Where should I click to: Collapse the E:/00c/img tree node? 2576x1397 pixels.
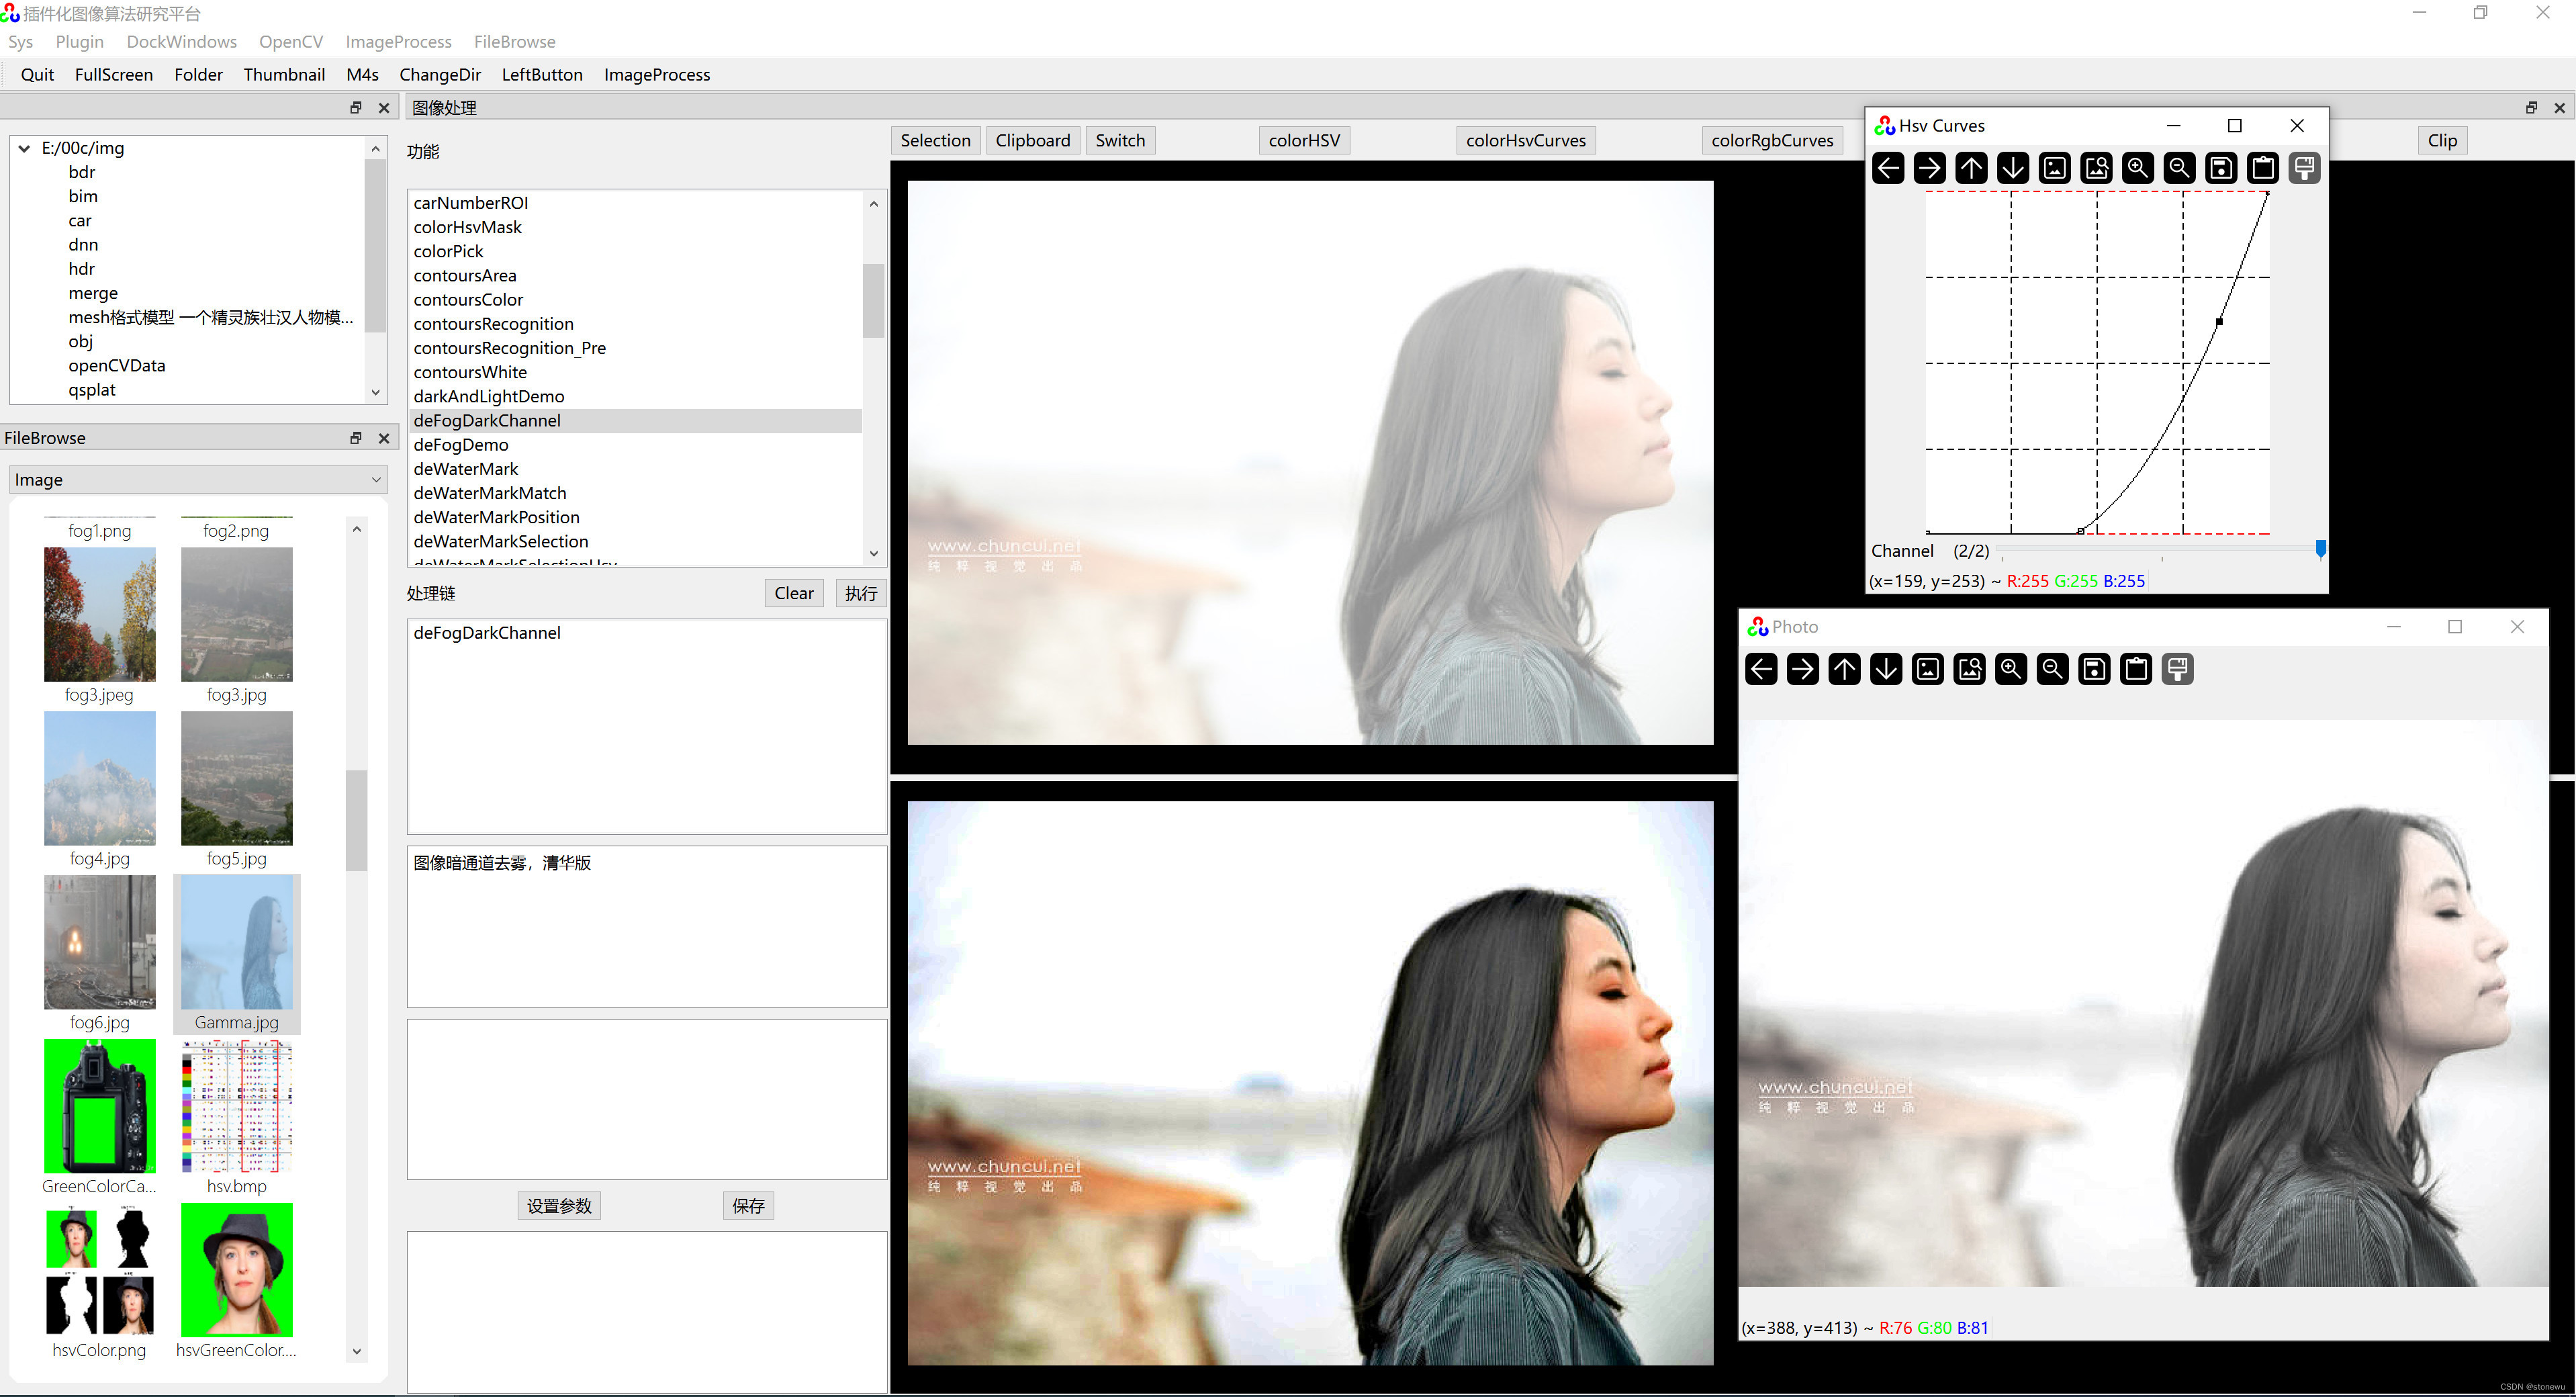(x=24, y=148)
